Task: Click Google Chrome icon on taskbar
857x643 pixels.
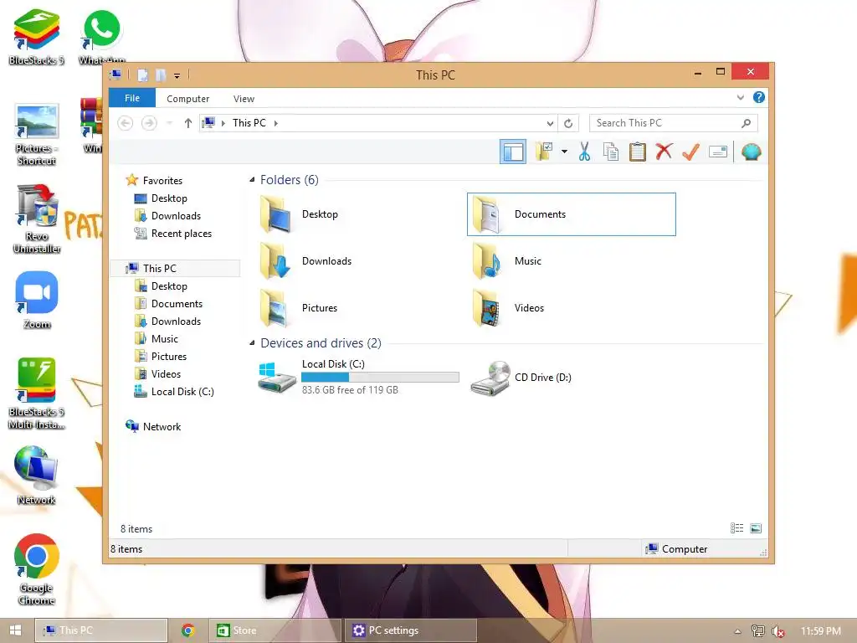Action: click(188, 630)
